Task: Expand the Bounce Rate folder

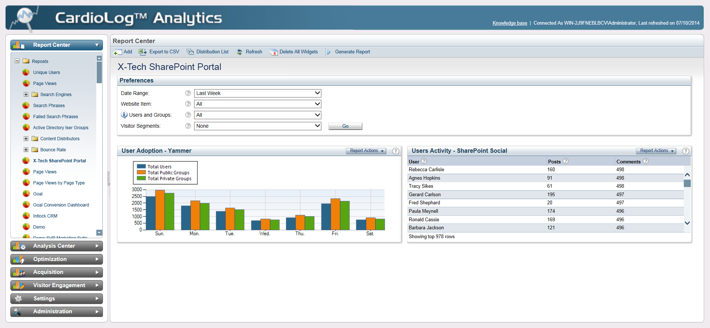Action: point(26,149)
